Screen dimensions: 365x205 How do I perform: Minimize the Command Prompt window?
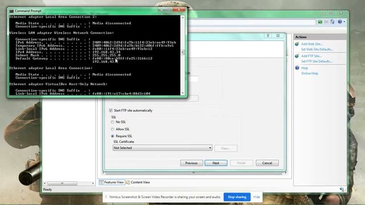[x=161, y=10]
